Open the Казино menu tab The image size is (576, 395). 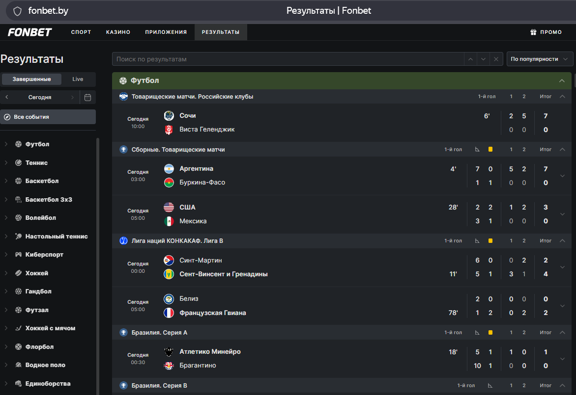118,32
